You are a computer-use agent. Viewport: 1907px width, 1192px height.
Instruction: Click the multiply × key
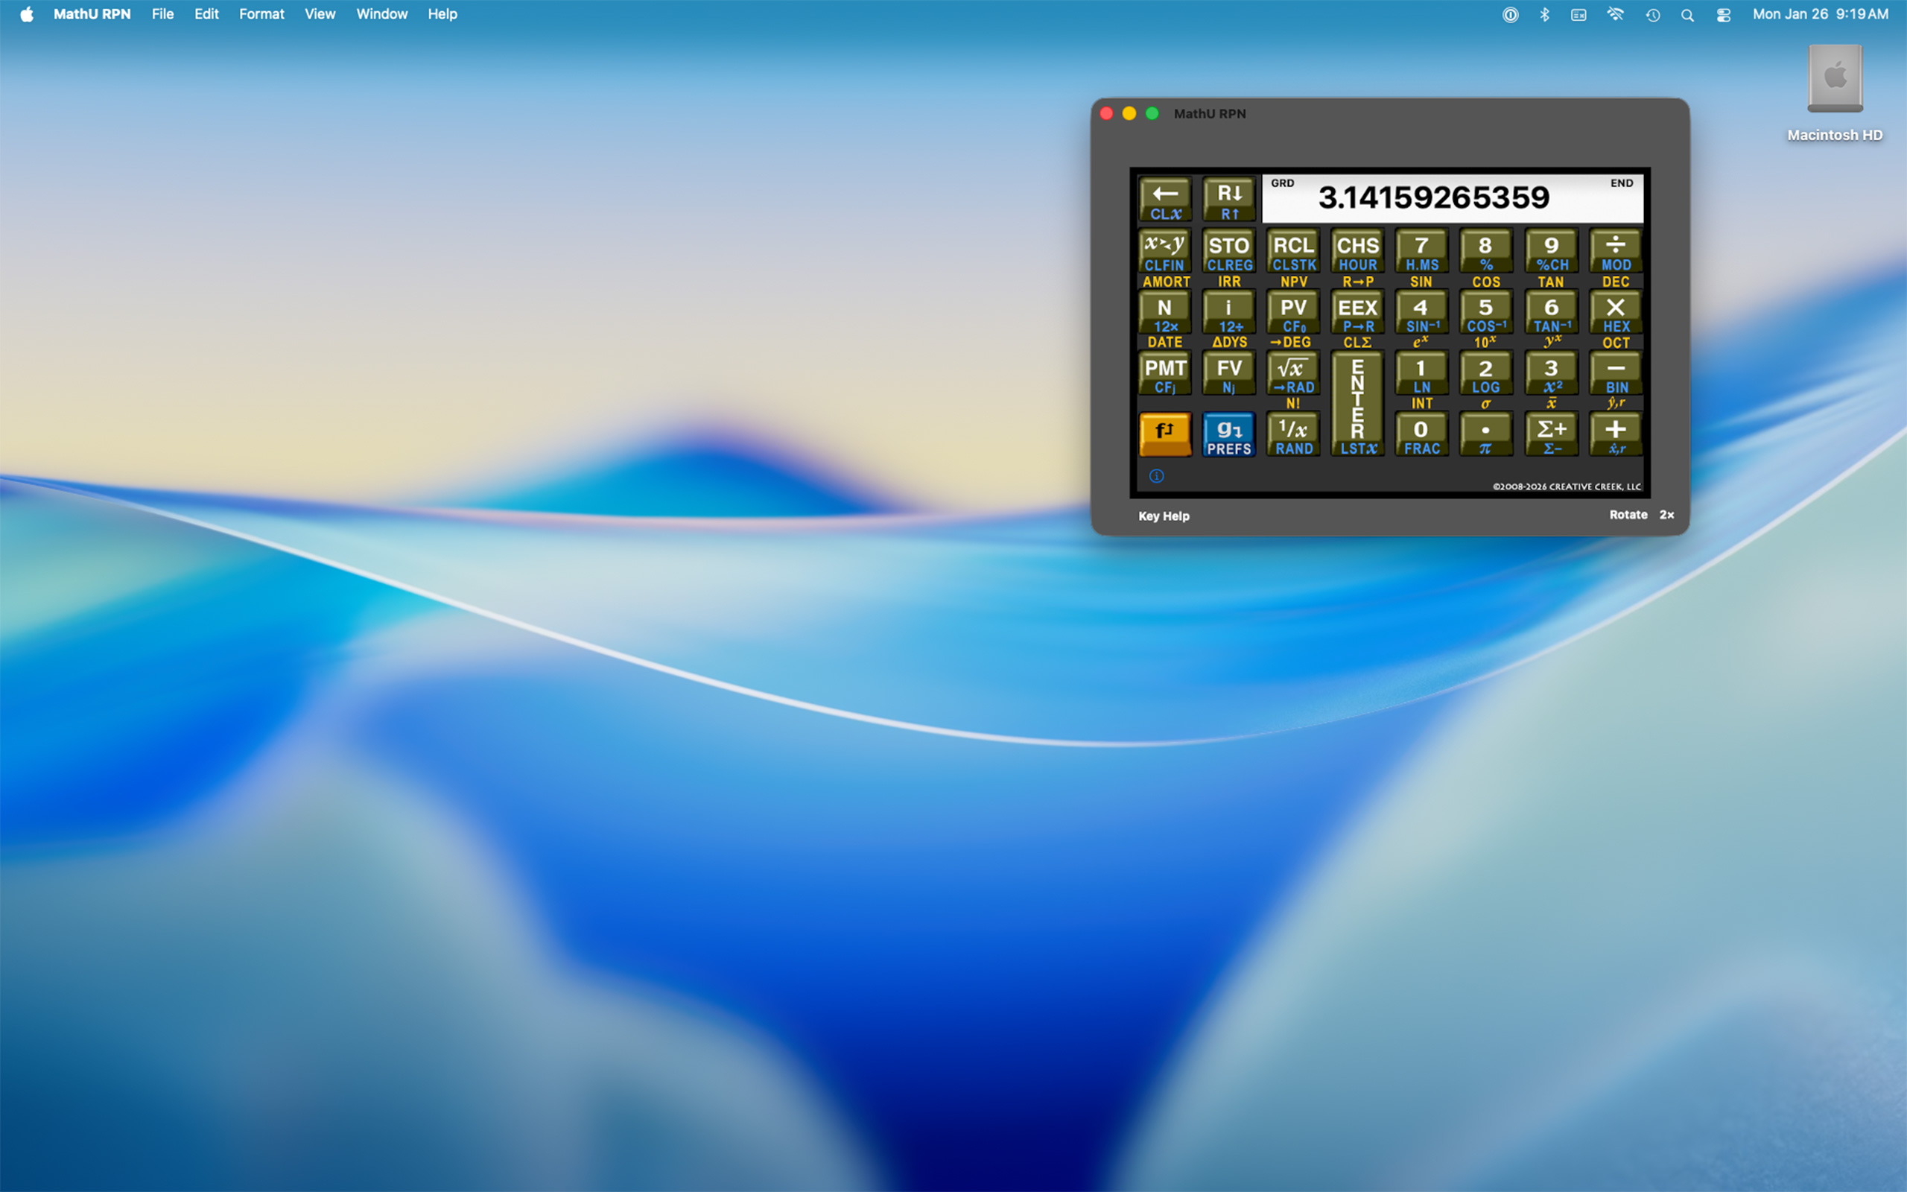coord(1616,313)
